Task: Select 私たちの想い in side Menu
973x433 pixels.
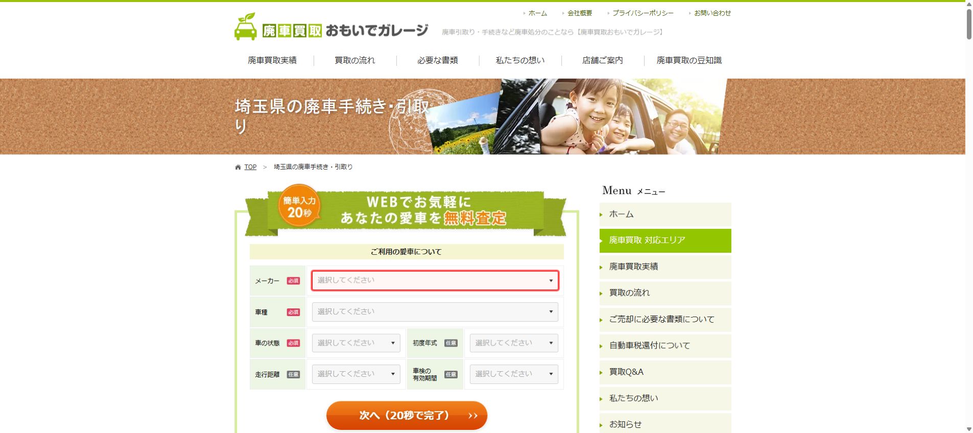Action: coord(666,398)
